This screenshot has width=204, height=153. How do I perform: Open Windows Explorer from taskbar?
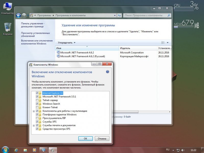(25, 150)
